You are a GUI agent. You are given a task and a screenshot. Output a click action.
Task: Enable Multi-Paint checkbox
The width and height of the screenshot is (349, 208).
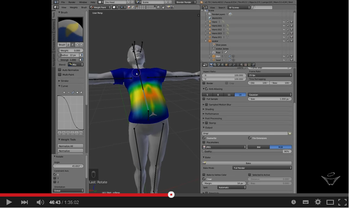(x=60, y=75)
